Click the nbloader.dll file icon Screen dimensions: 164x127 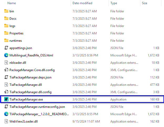[6, 62]
